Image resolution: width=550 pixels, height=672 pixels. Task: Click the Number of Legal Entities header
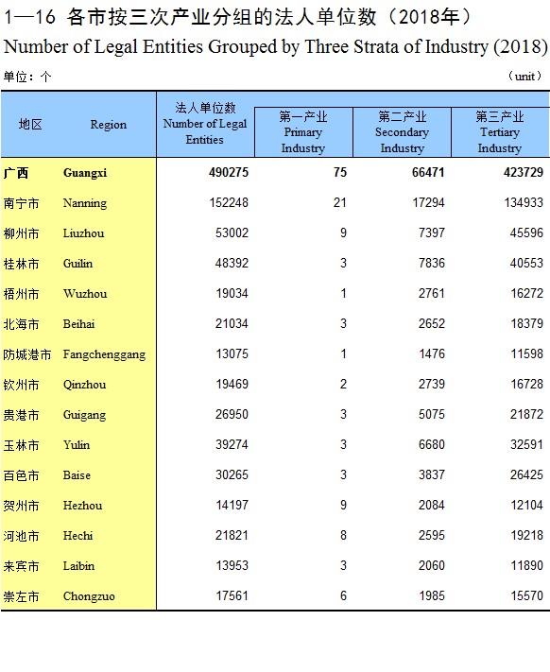point(205,124)
